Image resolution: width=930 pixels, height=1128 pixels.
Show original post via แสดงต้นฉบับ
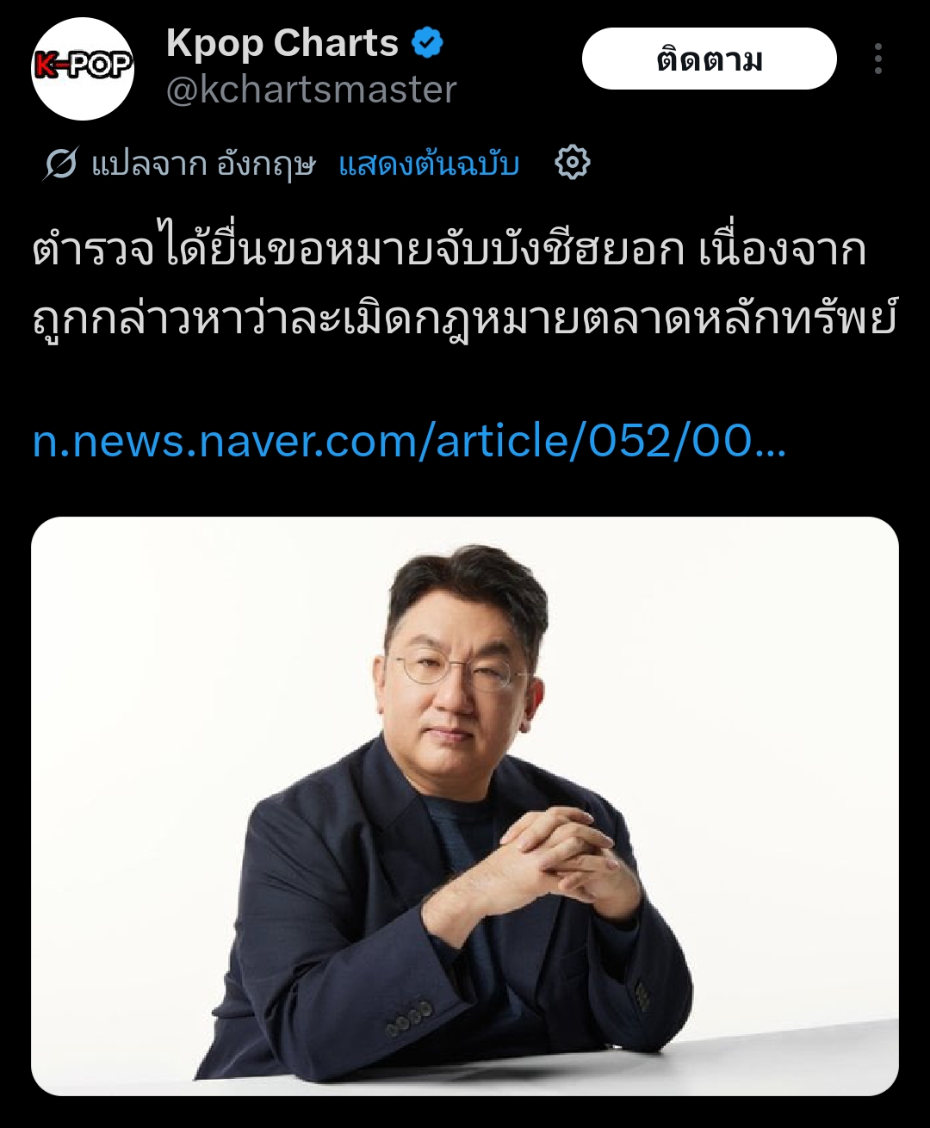(429, 164)
